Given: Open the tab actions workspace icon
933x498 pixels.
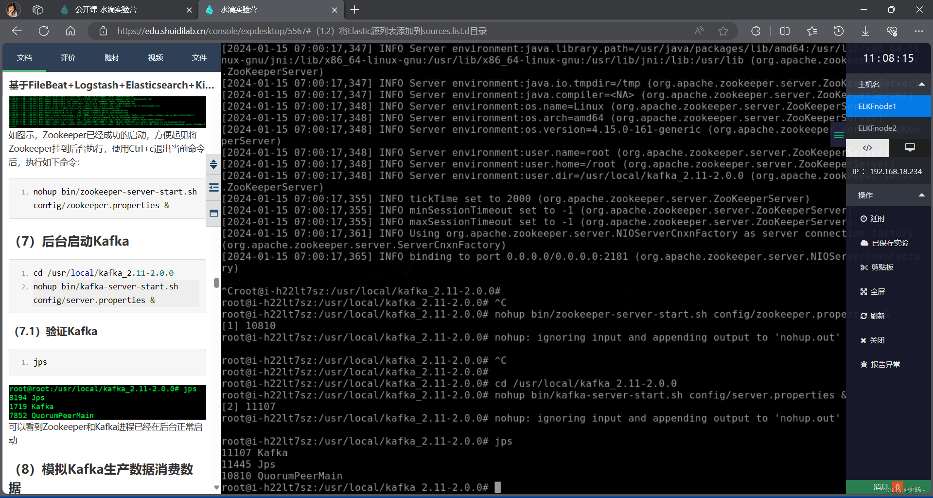Looking at the screenshot, I should pos(38,9).
